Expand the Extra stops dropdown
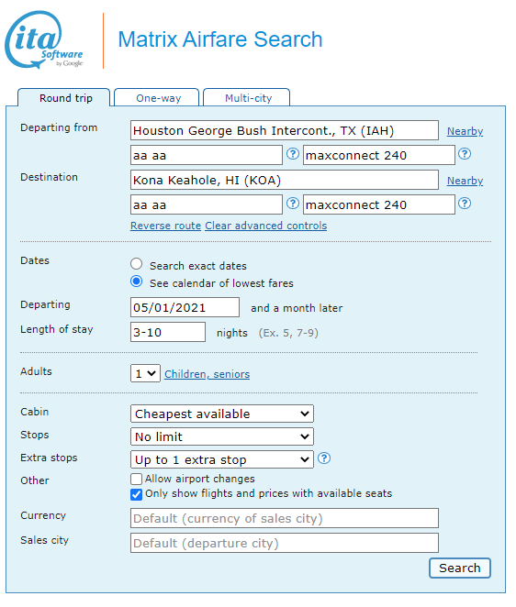 coord(222,459)
